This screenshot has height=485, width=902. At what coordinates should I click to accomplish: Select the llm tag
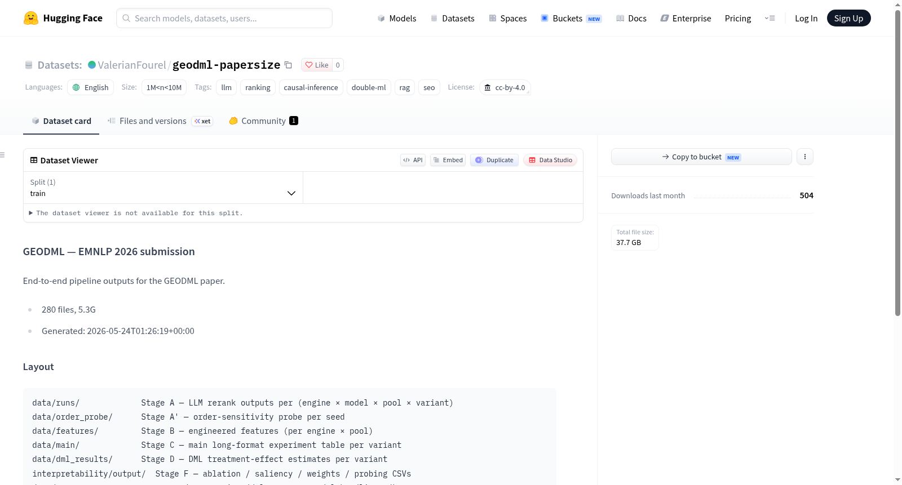[x=227, y=87]
